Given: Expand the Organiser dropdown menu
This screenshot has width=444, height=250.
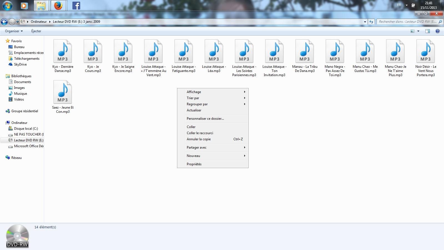Looking at the screenshot, I should [14, 31].
